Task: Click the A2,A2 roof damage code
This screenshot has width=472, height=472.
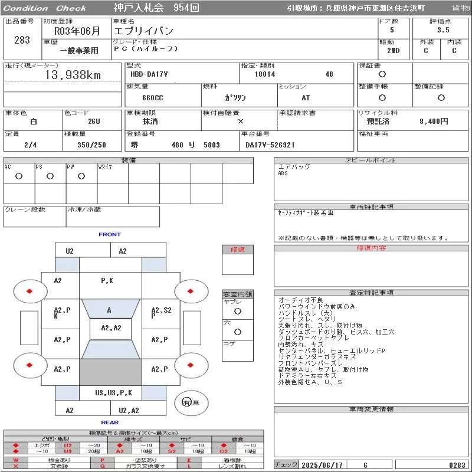Action: click(x=111, y=328)
